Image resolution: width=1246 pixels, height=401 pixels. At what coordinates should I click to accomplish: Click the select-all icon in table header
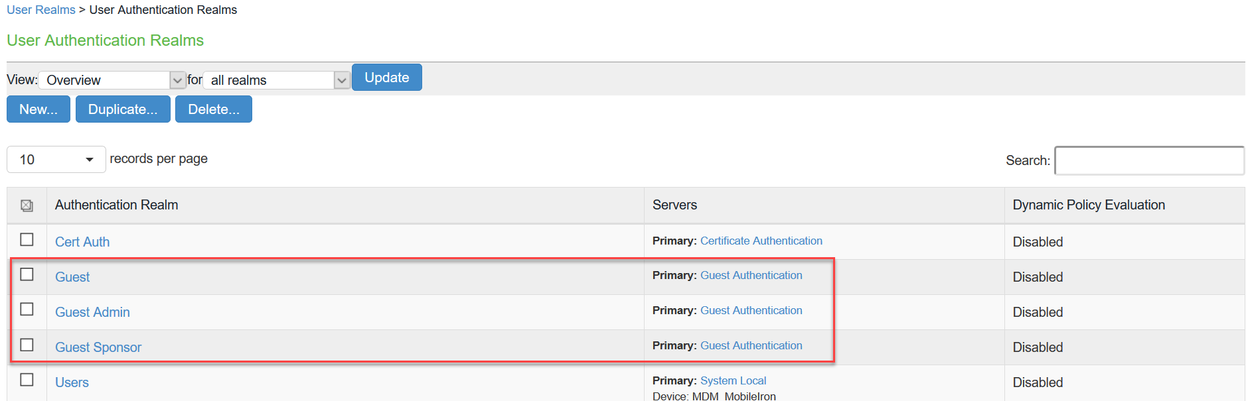[x=27, y=205]
